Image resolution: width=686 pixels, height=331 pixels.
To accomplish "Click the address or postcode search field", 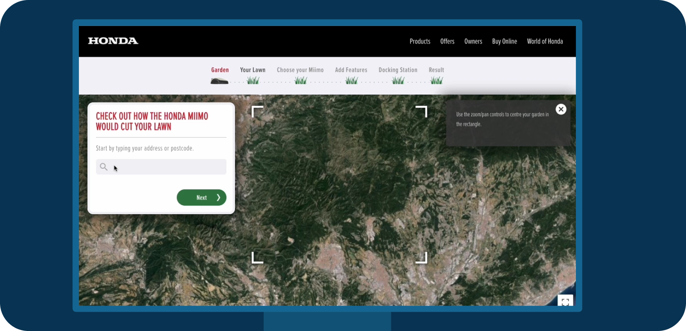I will point(161,167).
